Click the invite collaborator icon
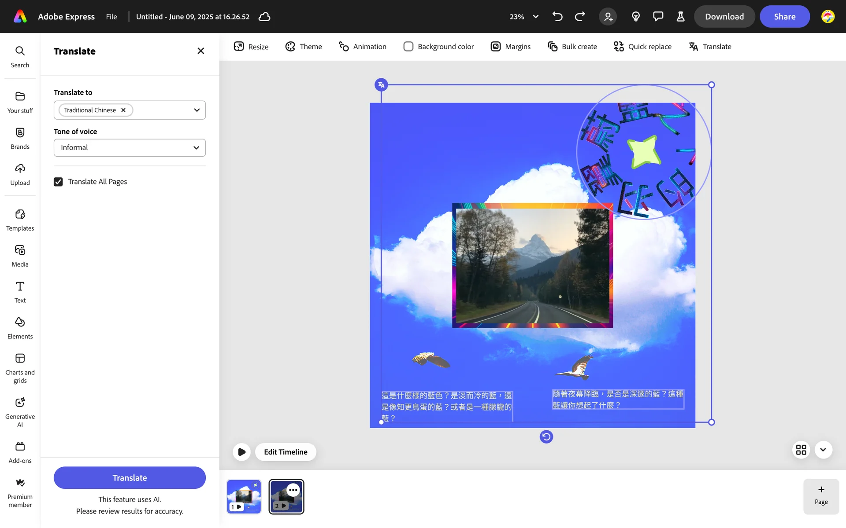The height and width of the screenshot is (528, 846). click(x=608, y=17)
